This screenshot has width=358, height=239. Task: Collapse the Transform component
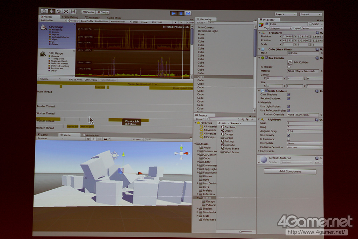(x=260, y=33)
